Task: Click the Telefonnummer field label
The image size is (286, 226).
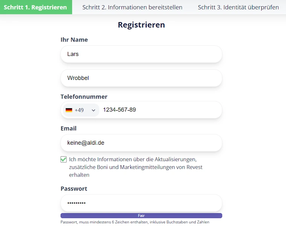Action: tap(84, 96)
